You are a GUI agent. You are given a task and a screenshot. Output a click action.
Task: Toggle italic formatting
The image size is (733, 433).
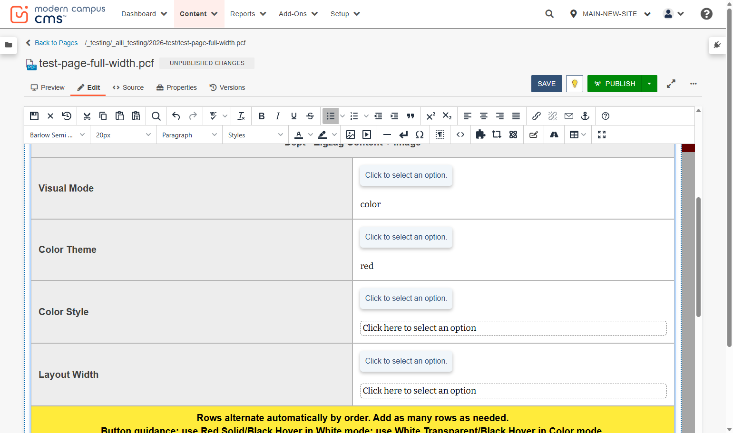pyautogui.click(x=278, y=116)
